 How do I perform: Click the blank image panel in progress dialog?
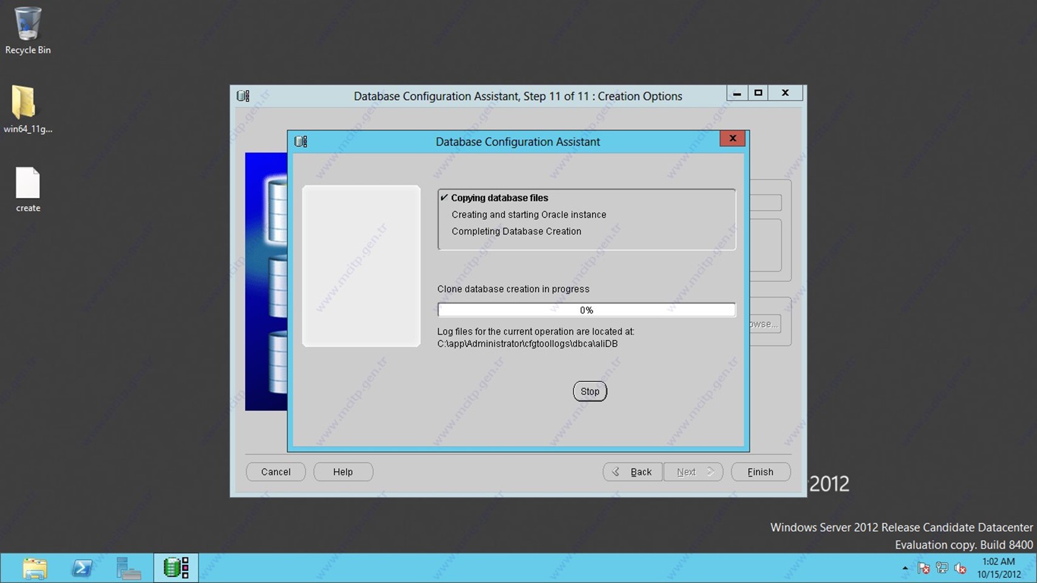coord(361,266)
